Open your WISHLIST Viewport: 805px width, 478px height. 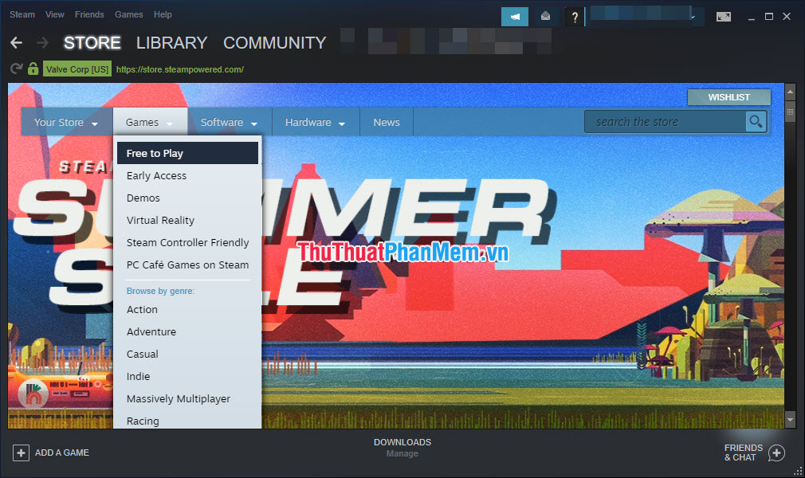[x=728, y=96]
